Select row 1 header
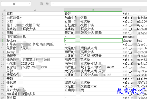147x99 pixels. (x=3, y=14)
